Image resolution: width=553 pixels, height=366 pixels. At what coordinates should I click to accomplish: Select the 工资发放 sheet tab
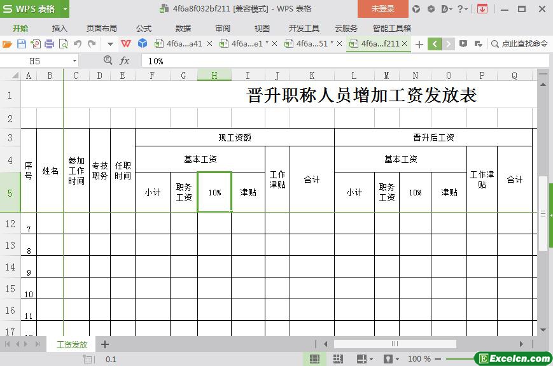pos(71,344)
